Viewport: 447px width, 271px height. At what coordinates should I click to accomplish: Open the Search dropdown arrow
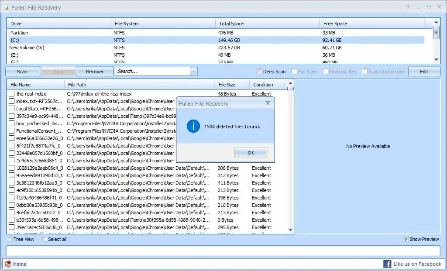[x=193, y=72]
